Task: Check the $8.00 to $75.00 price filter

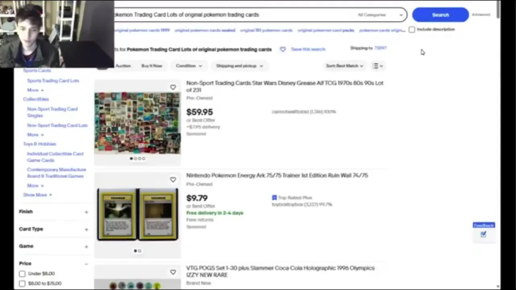Action: (x=22, y=284)
